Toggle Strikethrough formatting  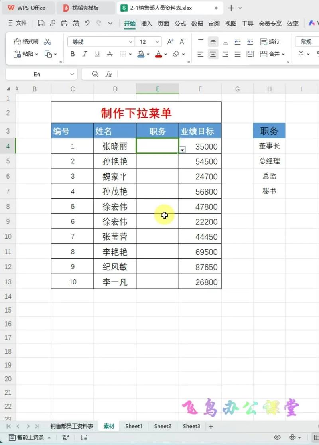tap(110, 54)
